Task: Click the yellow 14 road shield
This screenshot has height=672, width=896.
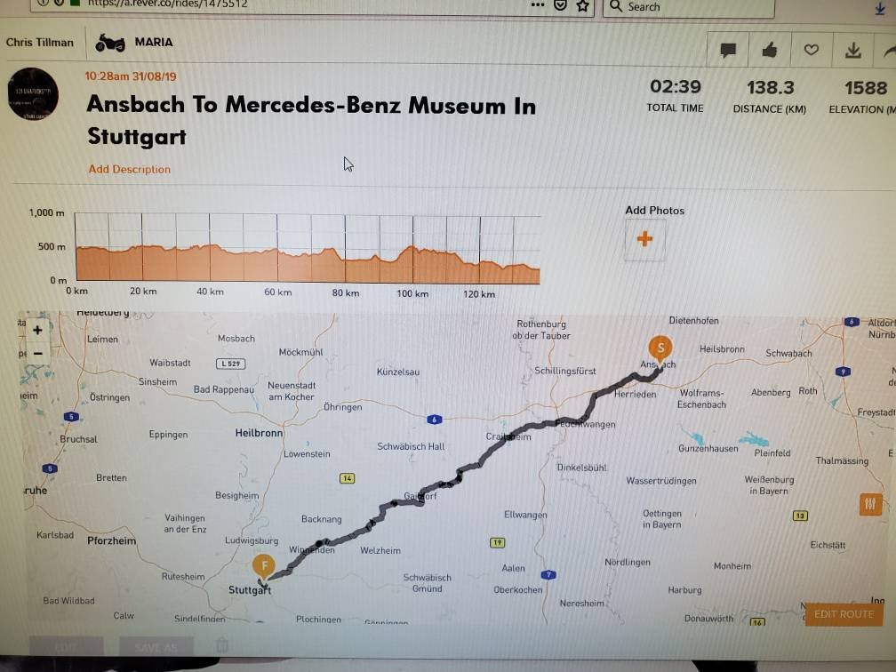Action: [347, 478]
